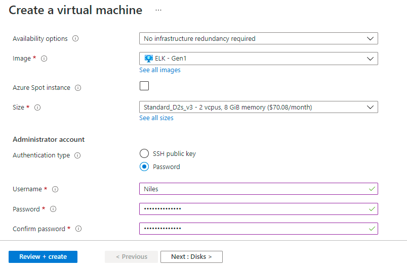The image size is (407, 273).
Task: Open the Image dropdown showing ELK - Gen1
Action: [x=258, y=59]
